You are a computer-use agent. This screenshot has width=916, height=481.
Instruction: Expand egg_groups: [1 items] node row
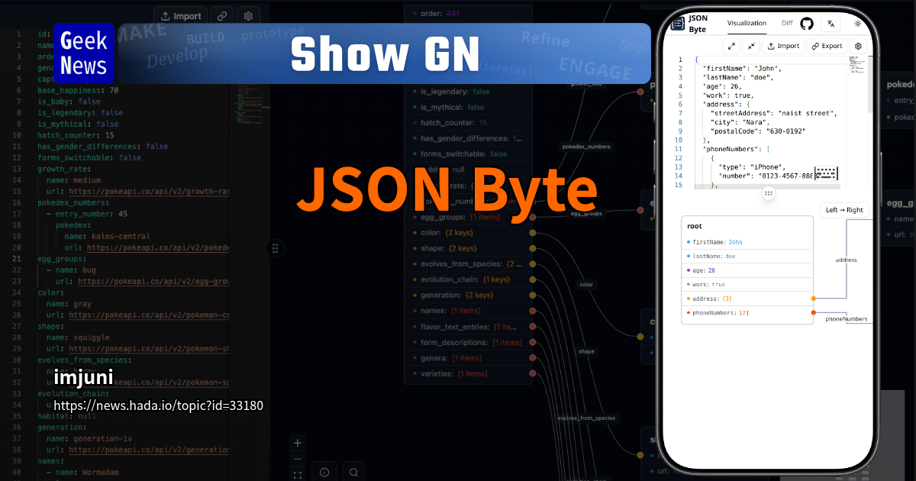click(x=467, y=217)
